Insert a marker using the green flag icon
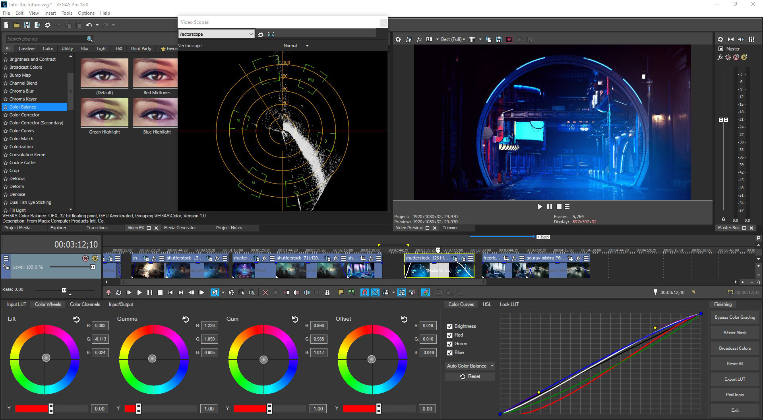763x420 pixels. coord(351,292)
